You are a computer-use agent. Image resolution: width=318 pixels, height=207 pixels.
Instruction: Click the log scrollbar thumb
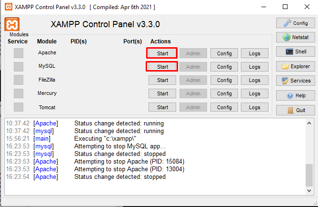tap(309, 175)
